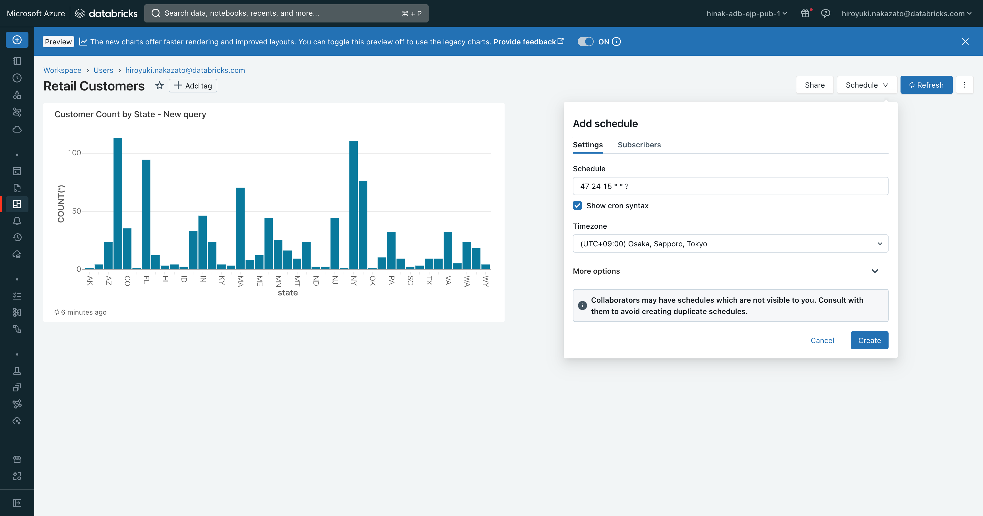Click the gift box what's new icon
Image resolution: width=983 pixels, height=516 pixels.
click(805, 13)
